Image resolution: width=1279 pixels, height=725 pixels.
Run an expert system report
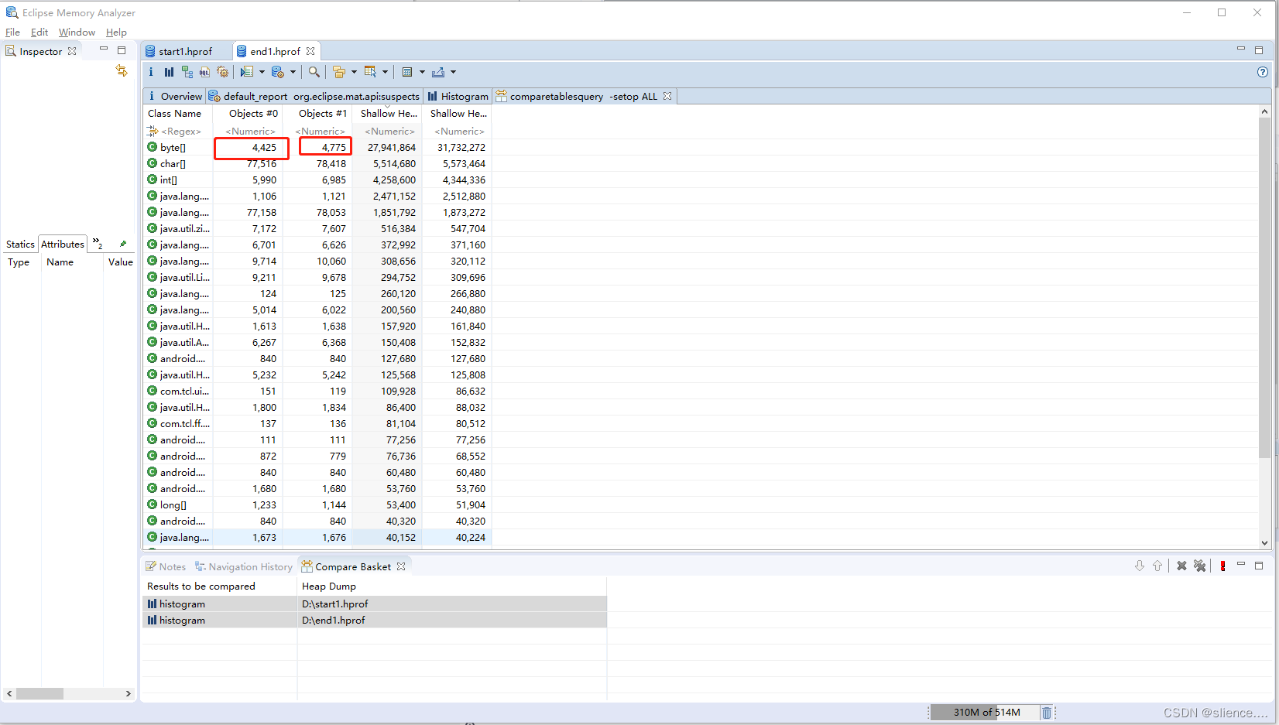(247, 72)
